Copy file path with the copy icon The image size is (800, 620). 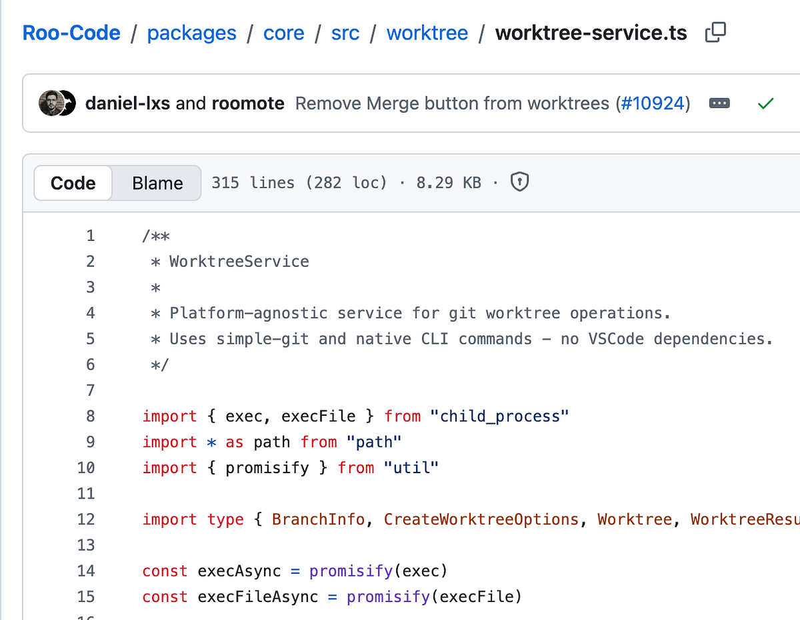point(715,32)
